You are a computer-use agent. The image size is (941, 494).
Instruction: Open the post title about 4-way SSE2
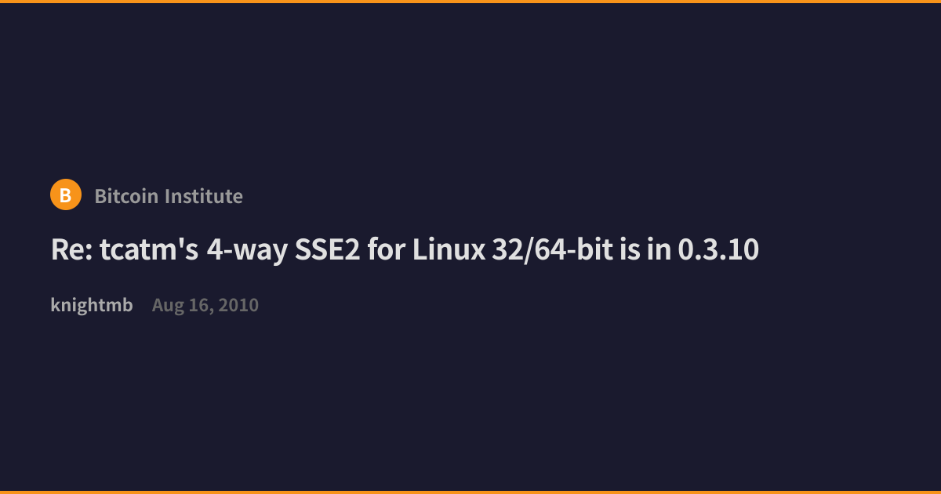pos(405,250)
